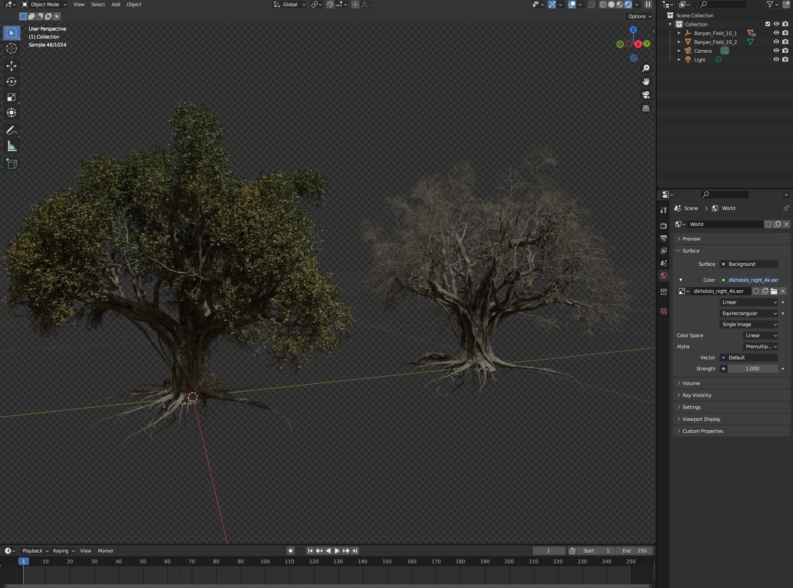Activate the Move tool

[12, 66]
